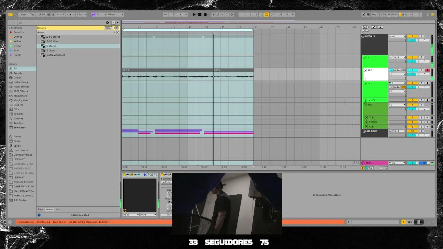Screen dimensions: 443x249
Task: Toggle the Follow playback icon
Action: 165,15
